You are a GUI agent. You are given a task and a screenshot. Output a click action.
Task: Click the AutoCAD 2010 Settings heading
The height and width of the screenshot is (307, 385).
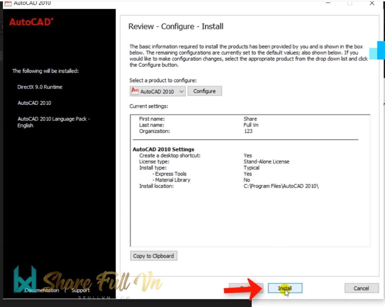(x=163, y=149)
